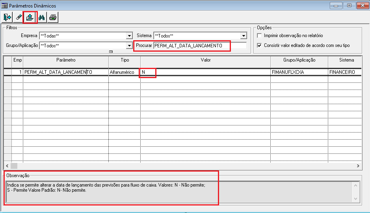Open the Empresa dropdown
The height and width of the screenshot is (213, 370).
(x=129, y=35)
